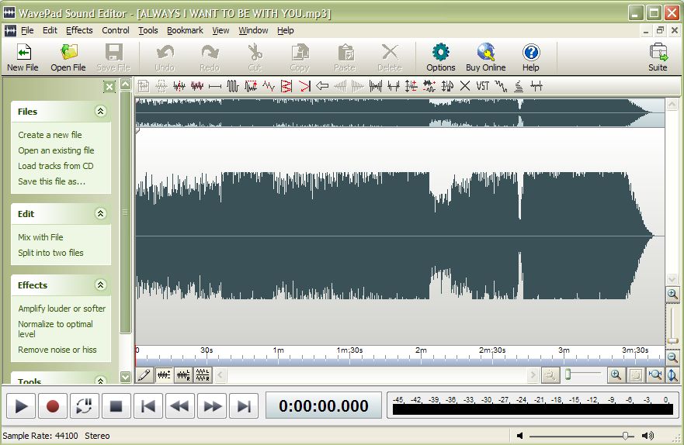Open the File menu

pyautogui.click(x=27, y=30)
